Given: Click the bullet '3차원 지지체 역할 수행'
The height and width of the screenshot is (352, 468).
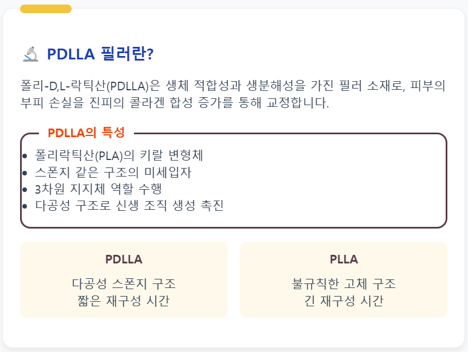Looking at the screenshot, I should click(x=98, y=189).
